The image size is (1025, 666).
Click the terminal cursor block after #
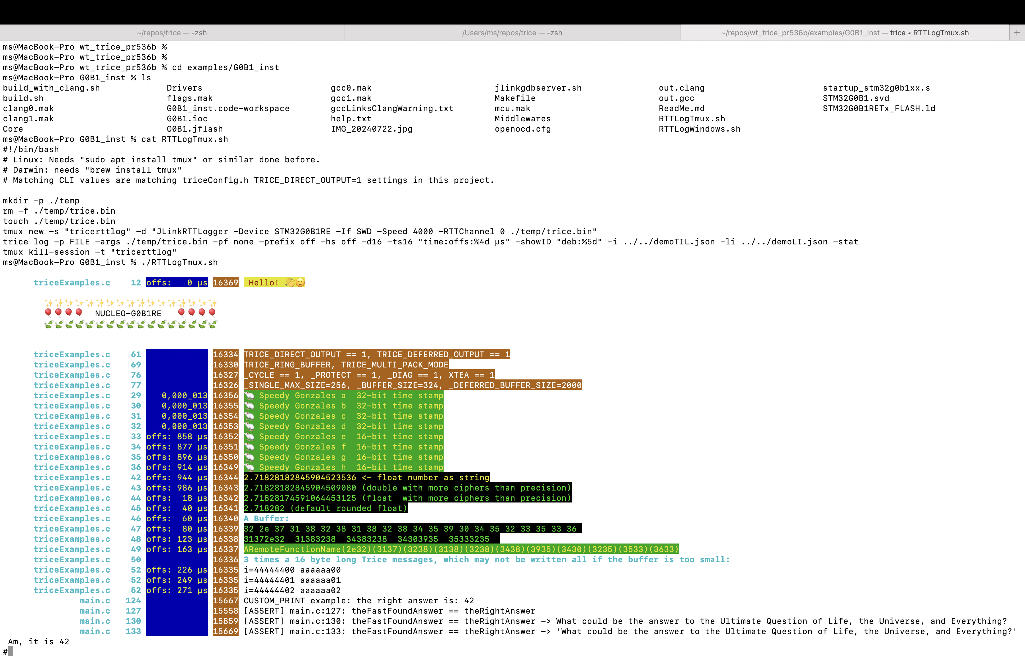(10, 652)
